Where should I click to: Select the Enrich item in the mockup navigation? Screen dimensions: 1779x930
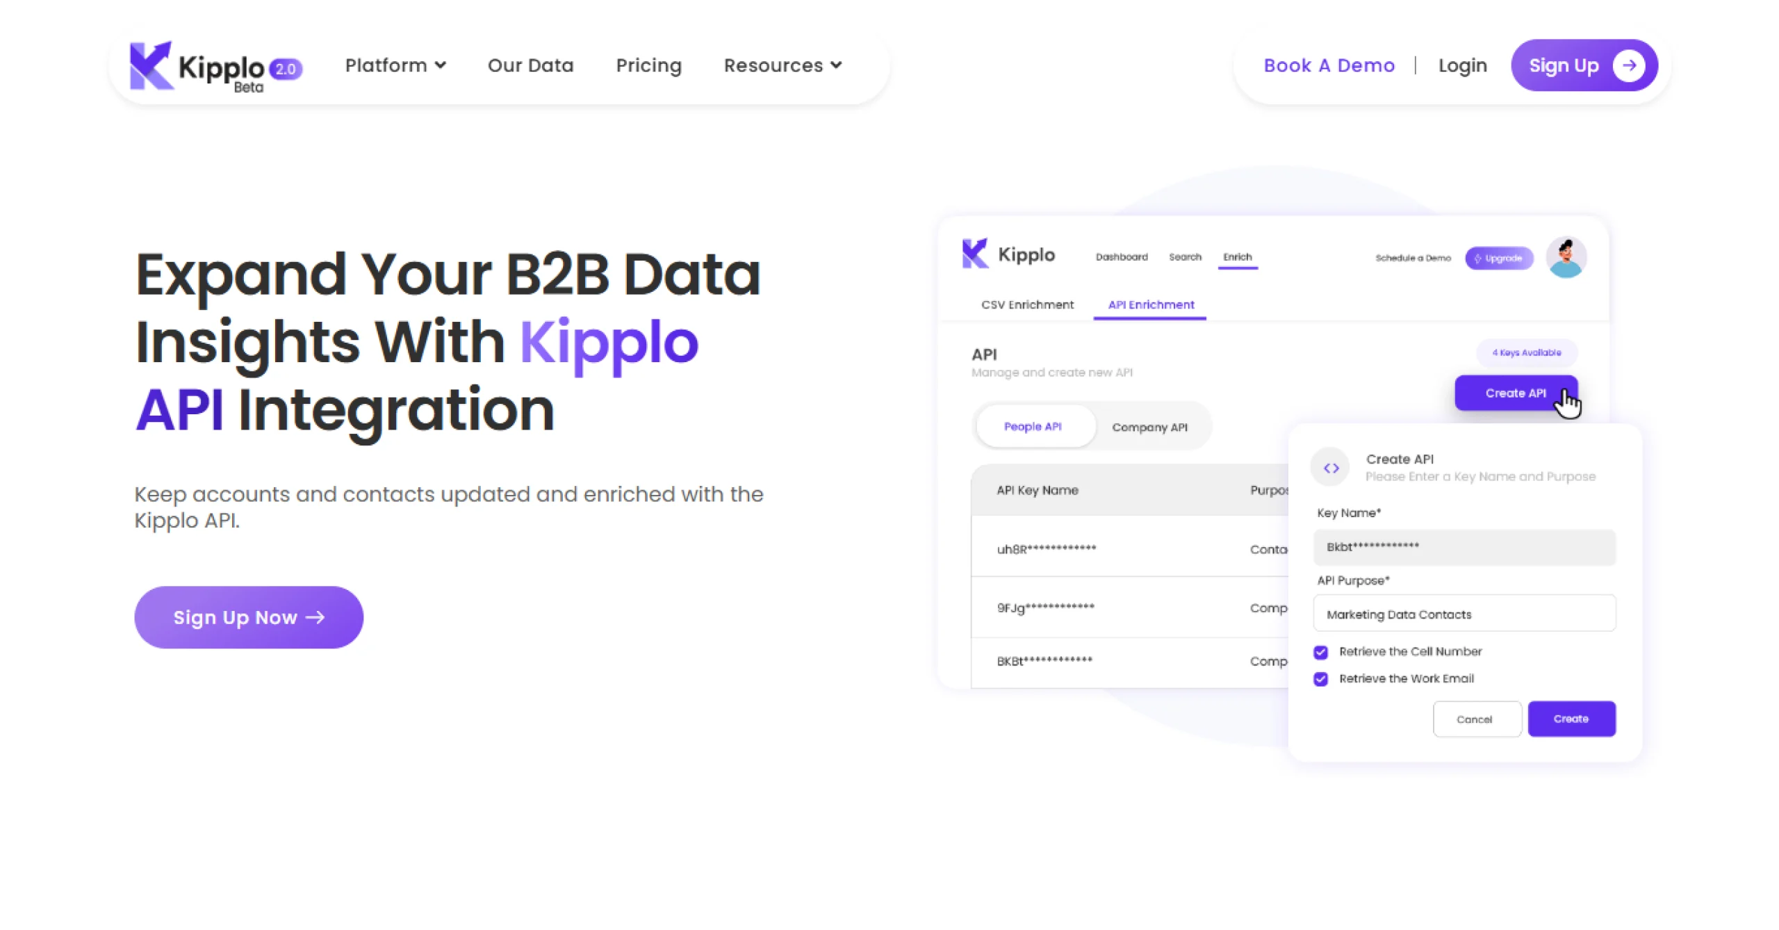[1238, 256]
